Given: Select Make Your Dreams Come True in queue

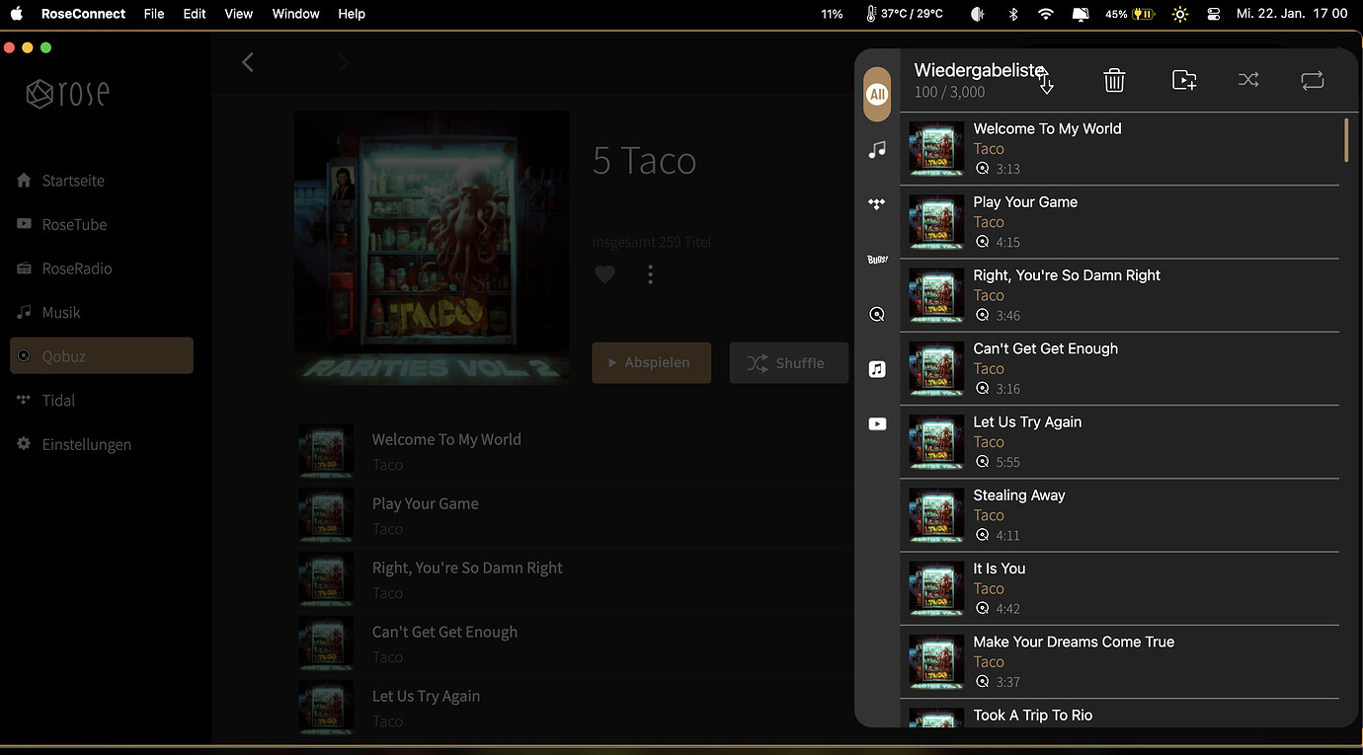Looking at the screenshot, I should pyautogui.click(x=1120, y=662).
